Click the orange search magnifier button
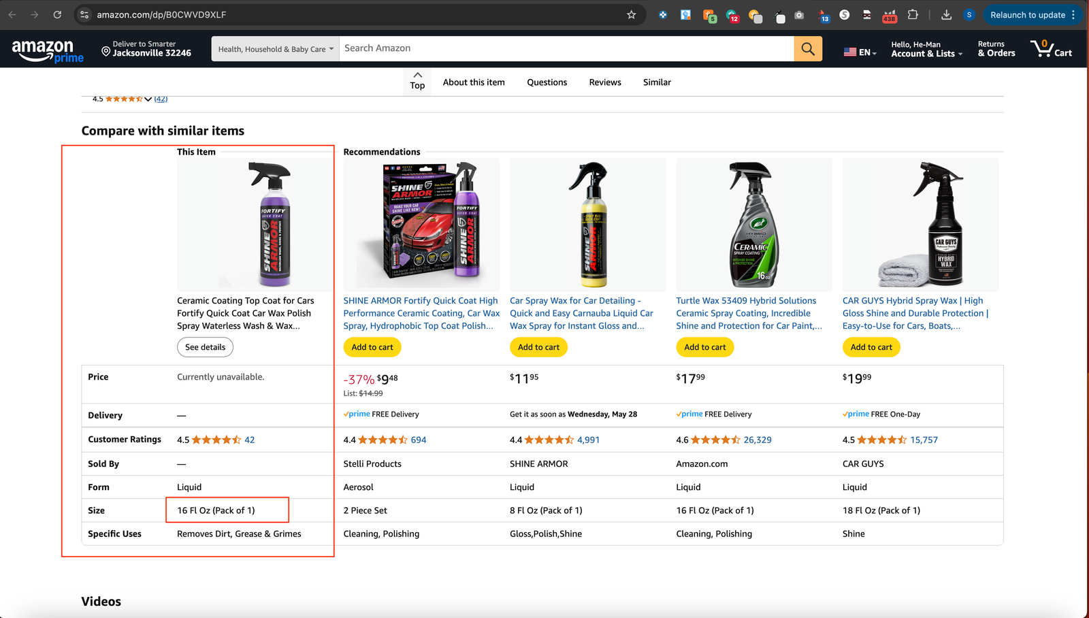Viewport: 1089px width, 618px height. pos(808,48)
